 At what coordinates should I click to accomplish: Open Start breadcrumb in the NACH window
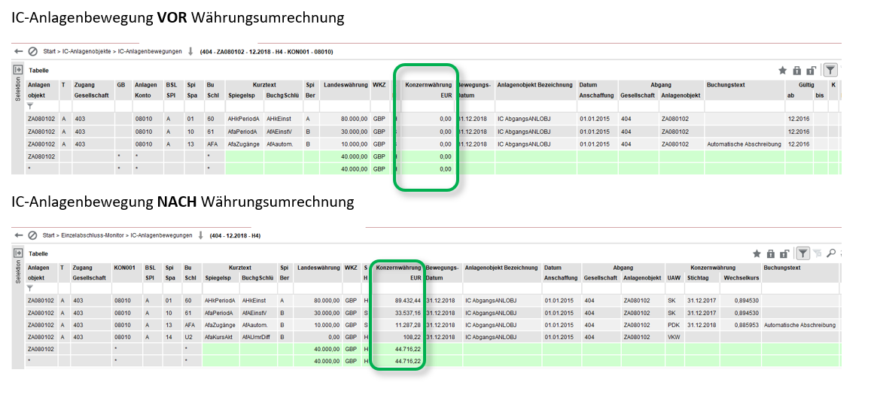[x=50, y=235]
